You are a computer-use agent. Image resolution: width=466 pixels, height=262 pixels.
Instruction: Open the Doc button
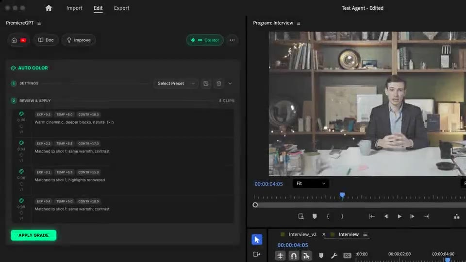pos(46,40)
